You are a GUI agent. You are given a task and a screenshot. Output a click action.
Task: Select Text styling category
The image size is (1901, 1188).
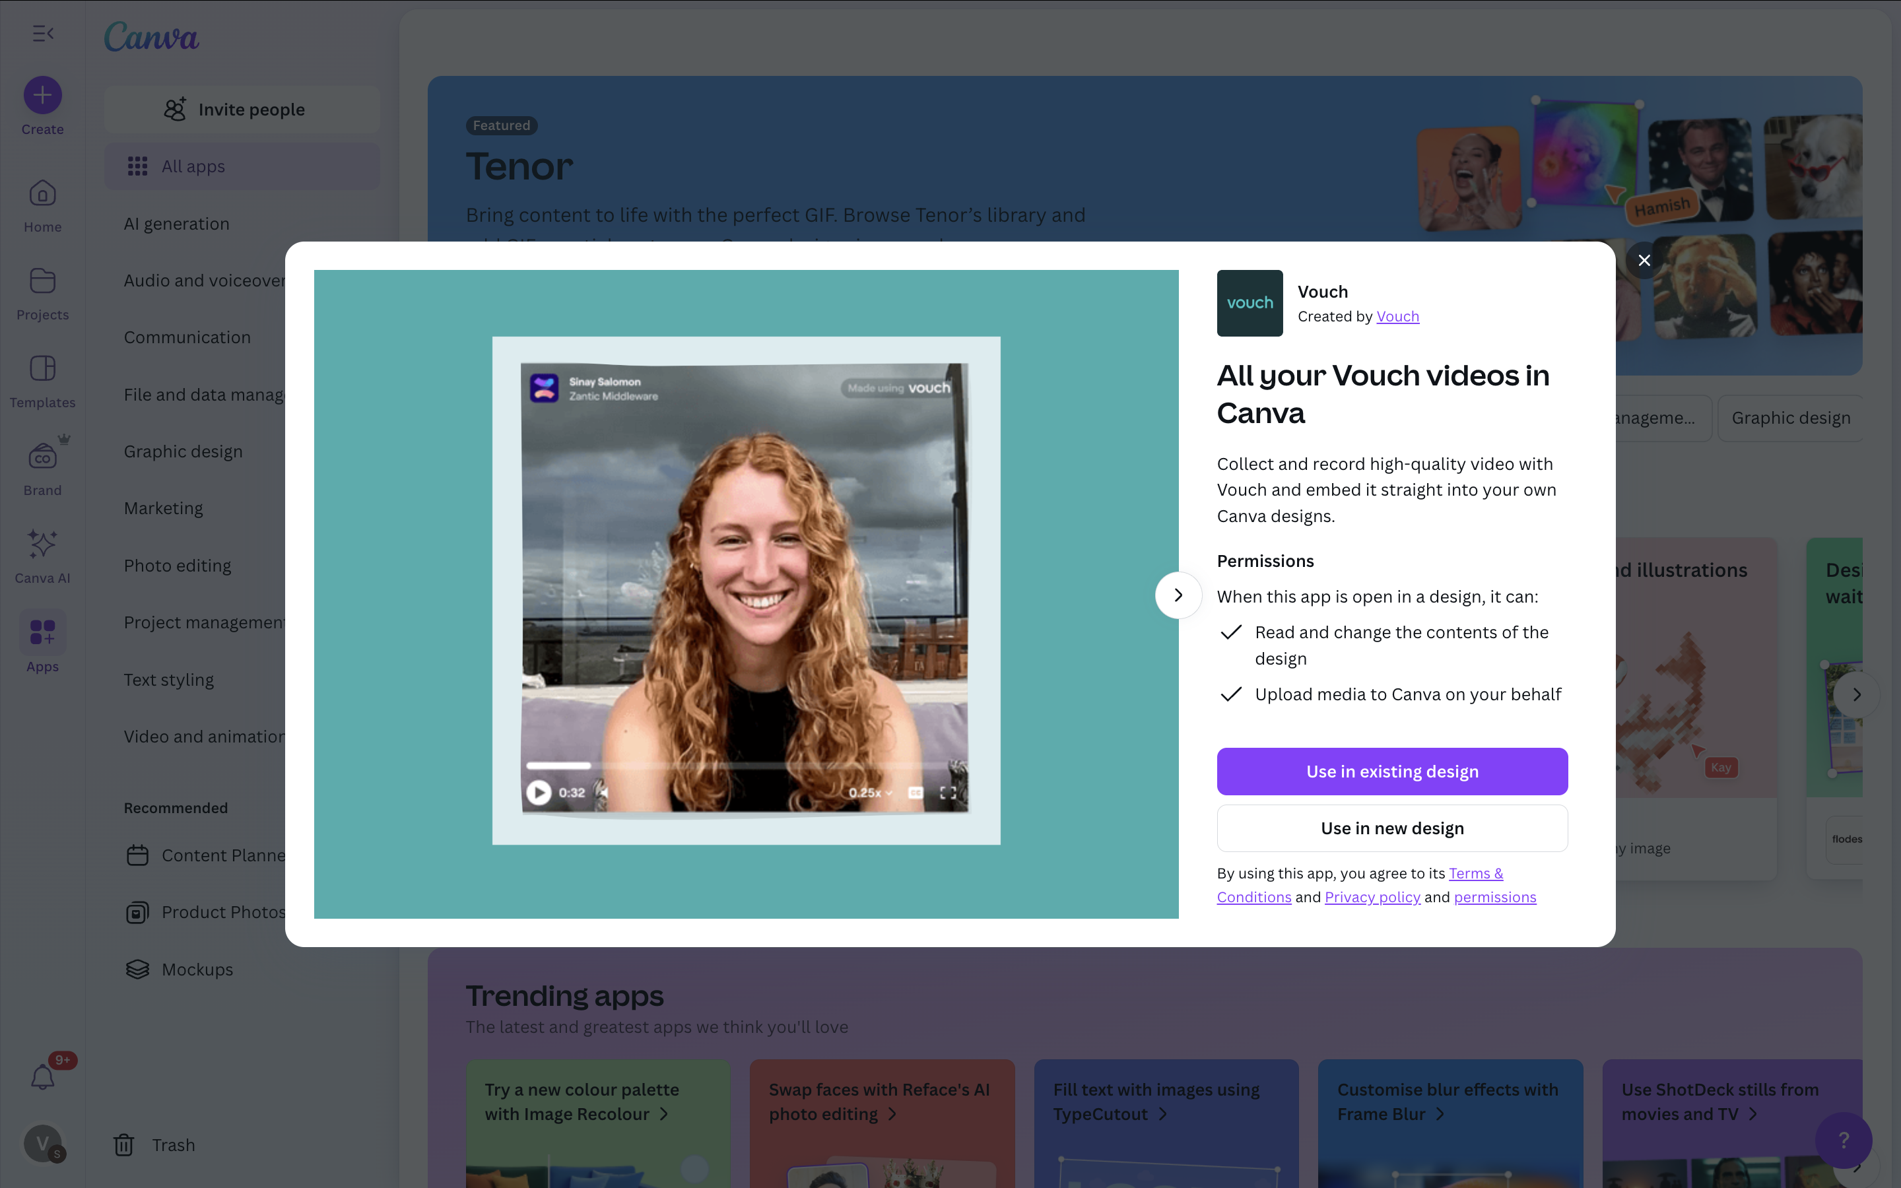pyautogui.click(x=169, y=680)
